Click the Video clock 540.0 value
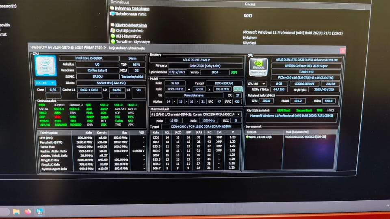The height and width of the screenshot is (219, 390). pos(328,101)
